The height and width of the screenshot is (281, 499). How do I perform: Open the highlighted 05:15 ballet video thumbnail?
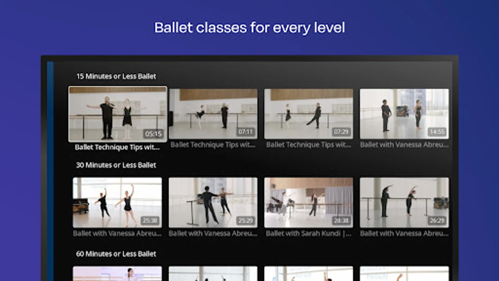(x=118, y=114)
